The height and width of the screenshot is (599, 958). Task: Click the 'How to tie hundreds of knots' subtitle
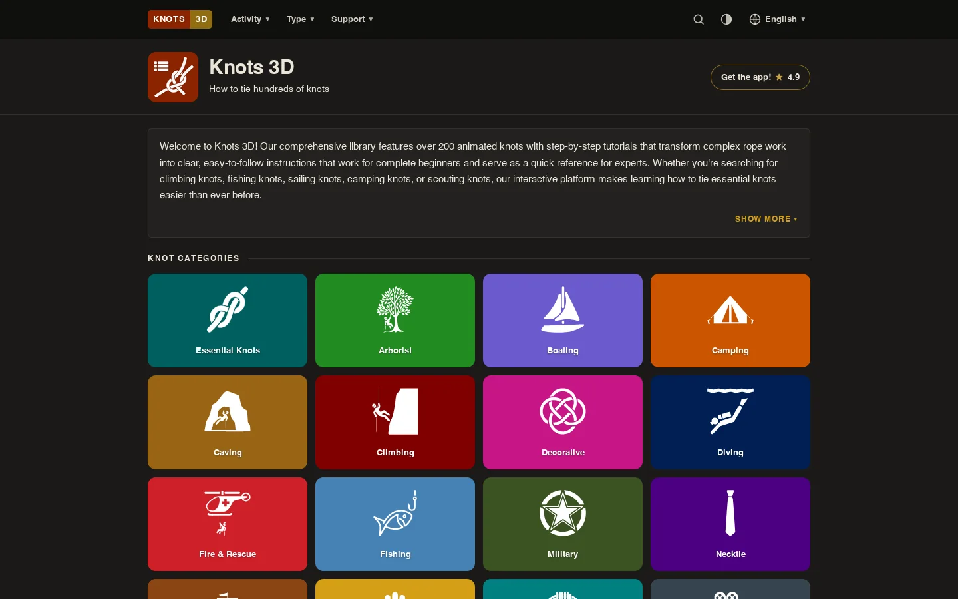269,89
